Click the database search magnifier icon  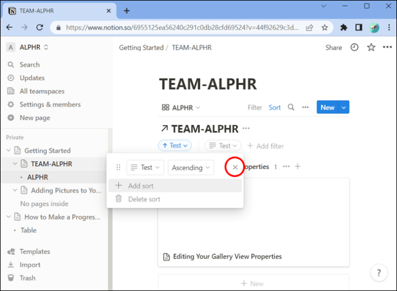pos(291,108)
